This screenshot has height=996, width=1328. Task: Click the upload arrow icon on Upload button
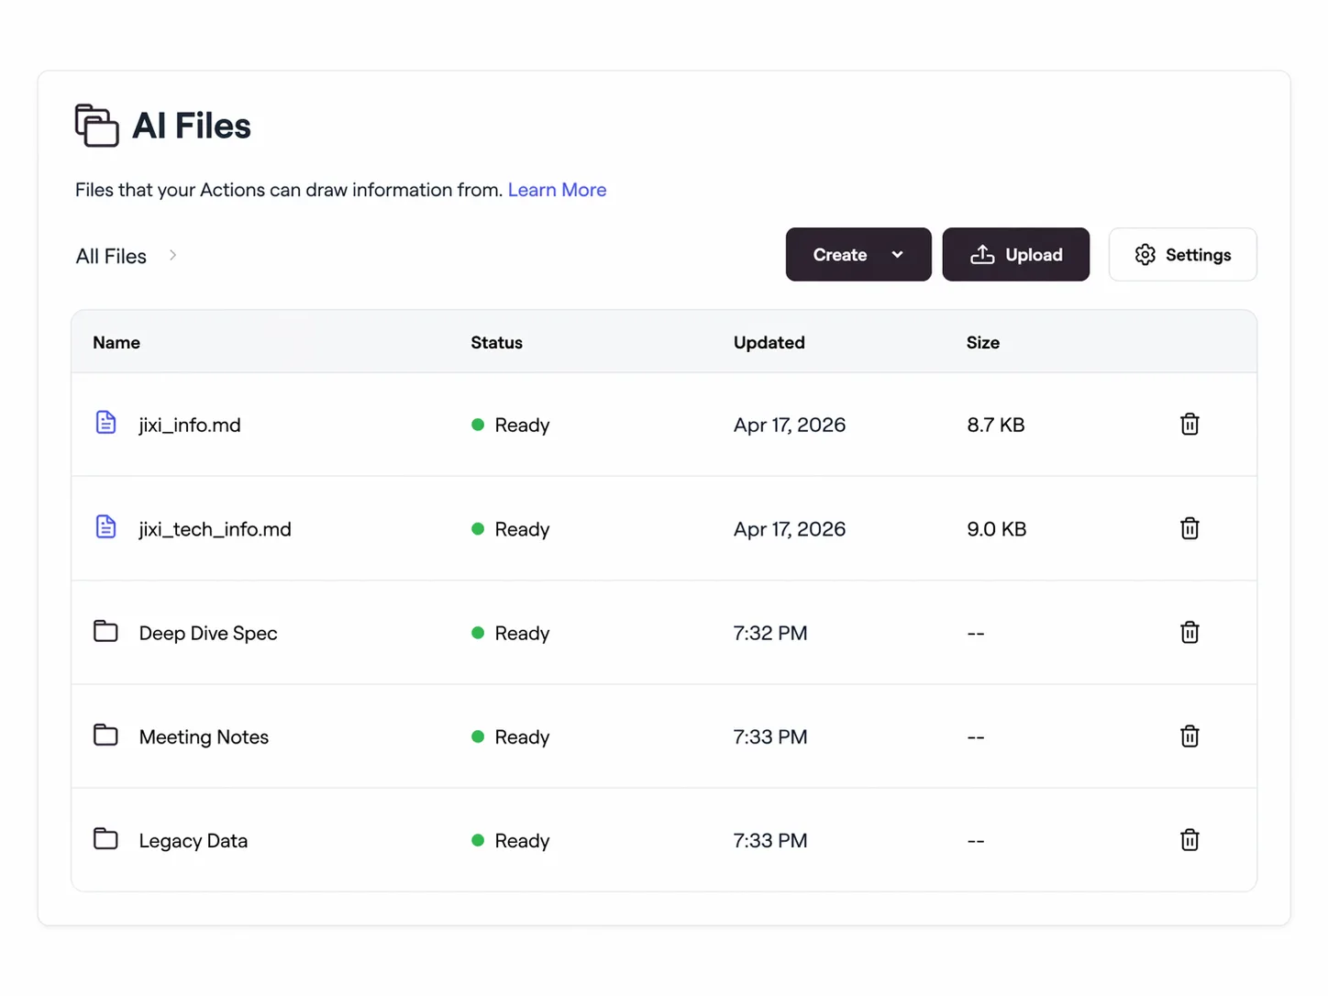(x=982, y=254)
